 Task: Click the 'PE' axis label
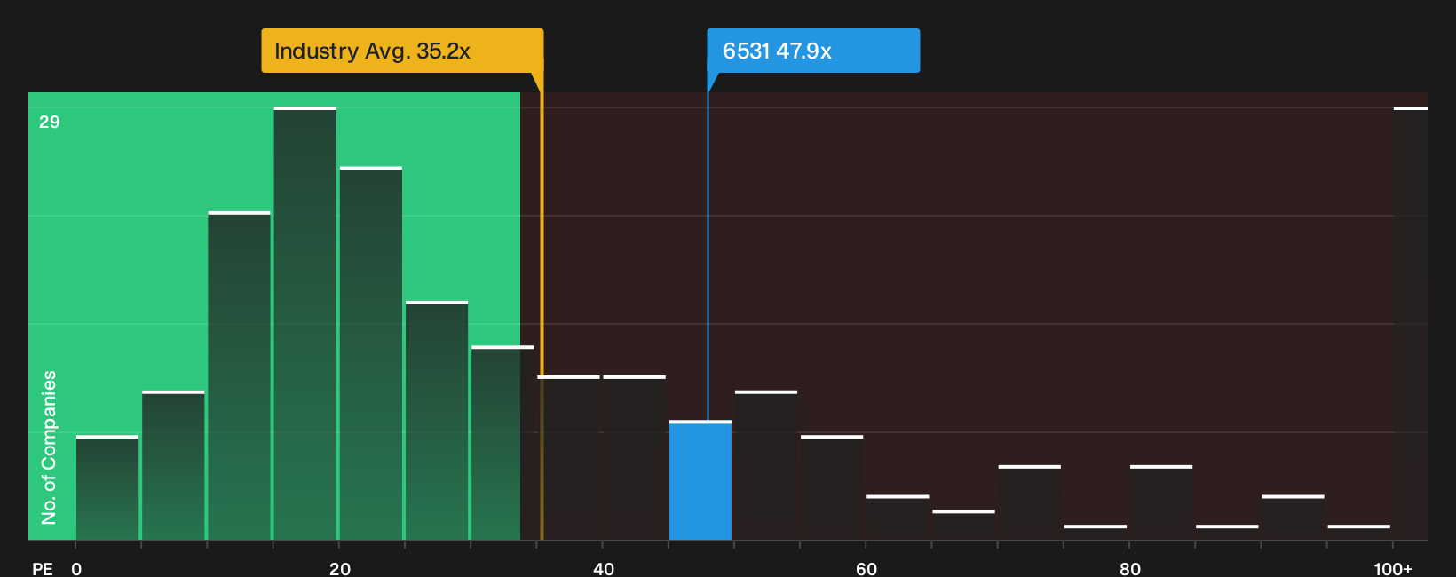coord(43,568)
